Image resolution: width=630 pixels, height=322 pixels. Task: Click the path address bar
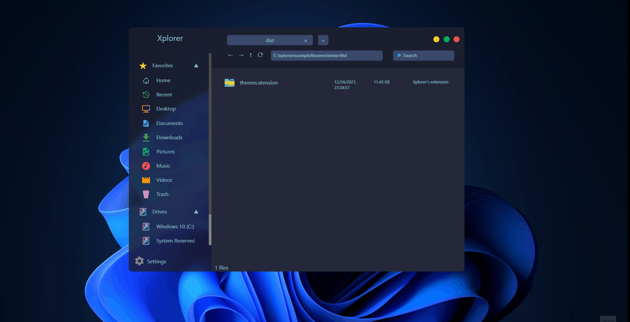point(327,55)
